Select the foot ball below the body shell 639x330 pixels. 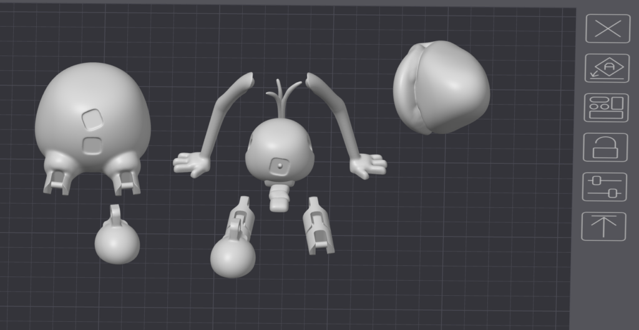click(x=117, y=243)
